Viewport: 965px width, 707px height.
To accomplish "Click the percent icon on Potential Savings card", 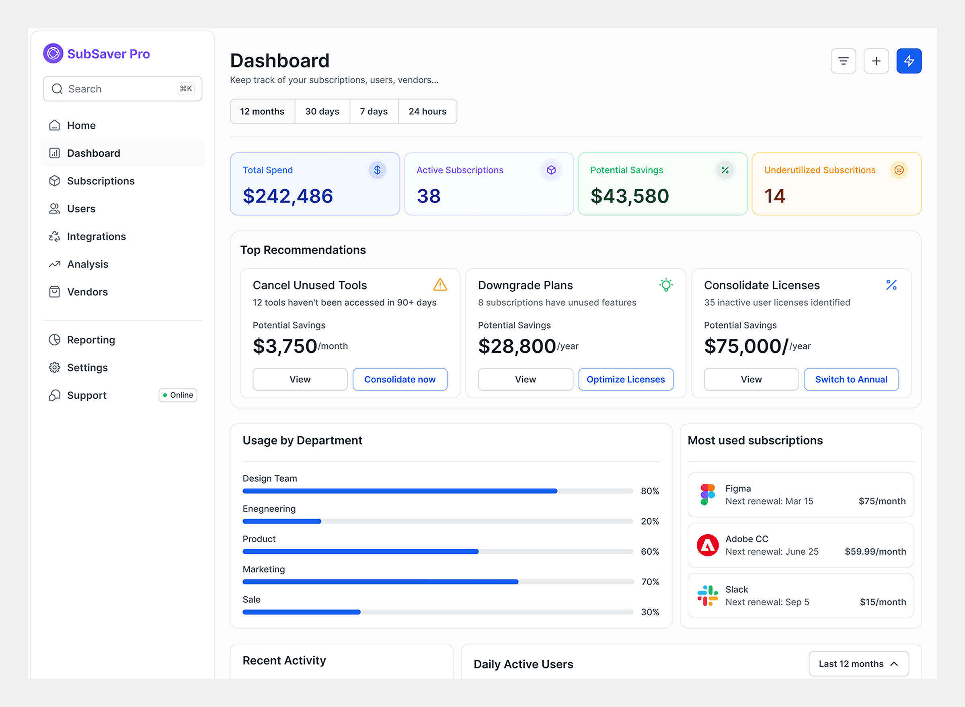I will [725, 170].
